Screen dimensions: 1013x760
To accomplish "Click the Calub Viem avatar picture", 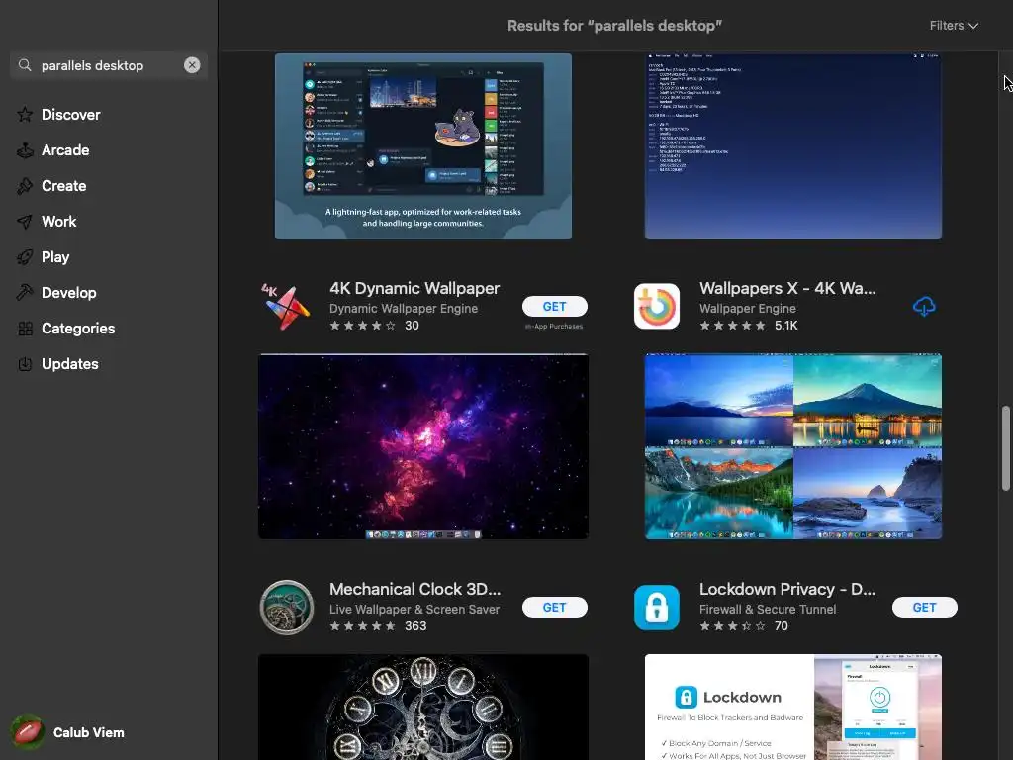I will click(27, 732).
